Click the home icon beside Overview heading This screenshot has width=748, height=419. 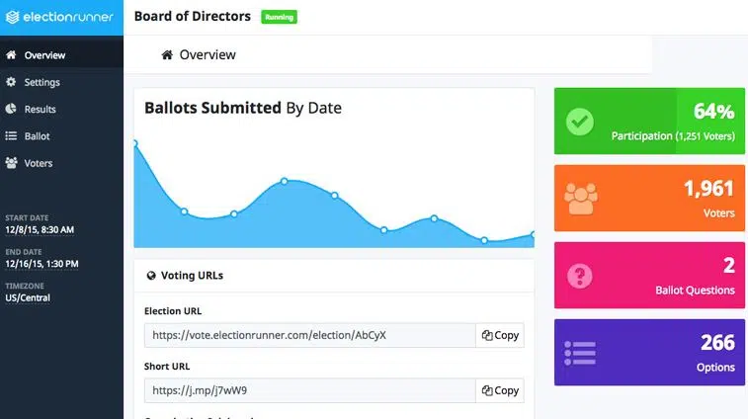click(167, 55)
